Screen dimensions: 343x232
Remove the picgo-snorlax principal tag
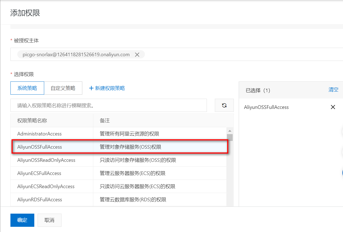[x=137, y=55]
